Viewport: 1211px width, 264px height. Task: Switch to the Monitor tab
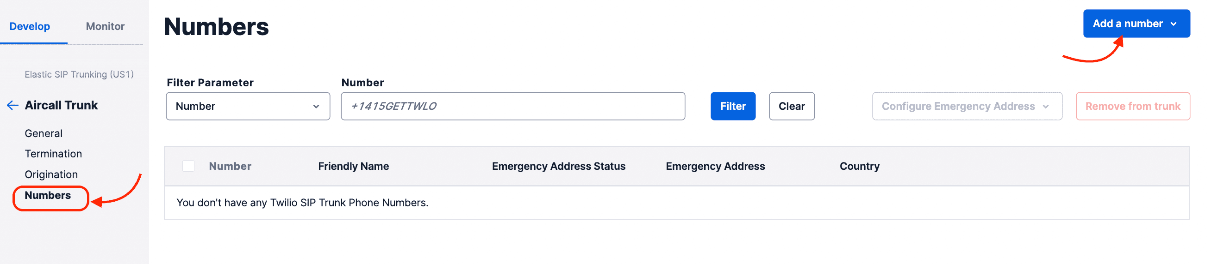[x=105, y=26]
